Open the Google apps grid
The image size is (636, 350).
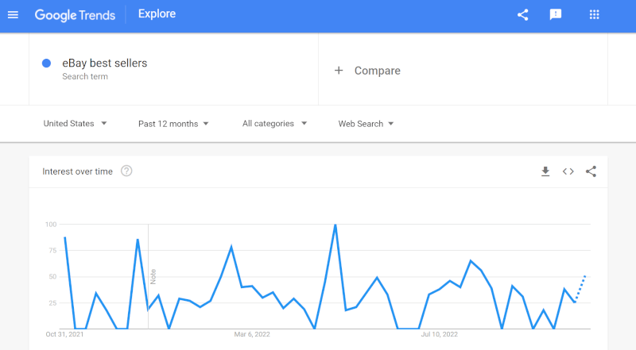[594, 15]
